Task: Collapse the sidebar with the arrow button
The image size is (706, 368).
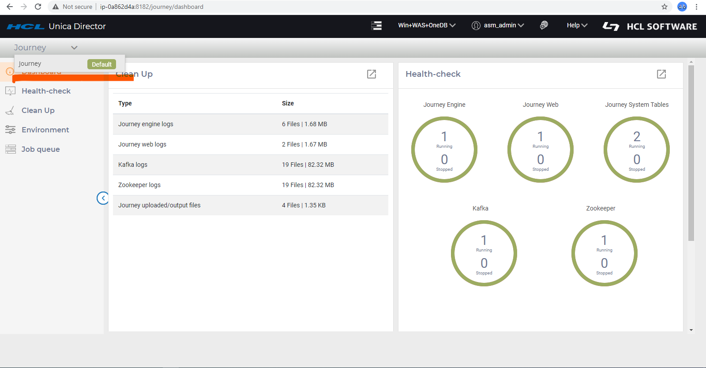Action: 103,198
